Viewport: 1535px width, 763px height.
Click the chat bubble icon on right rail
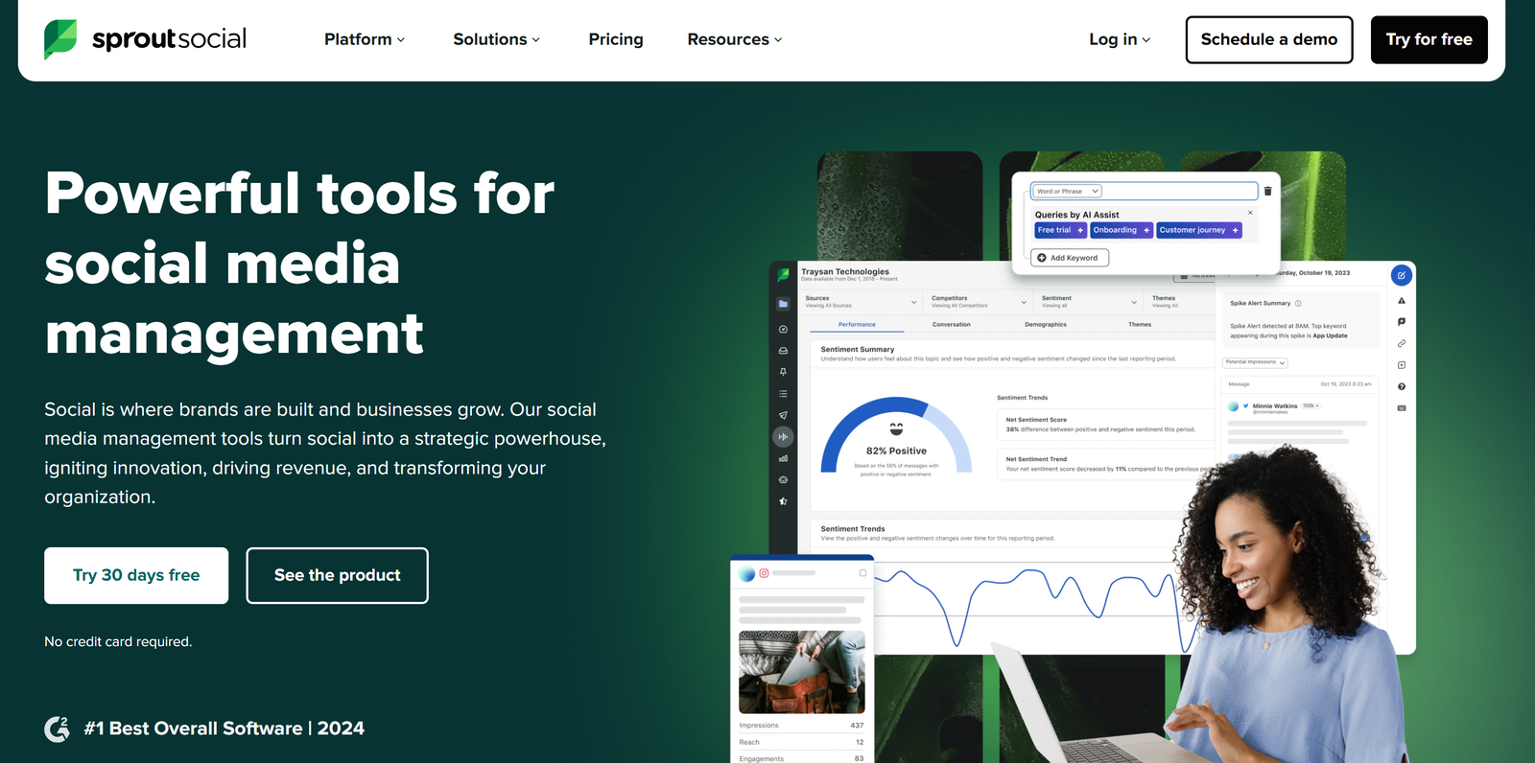click(1402, 322)
